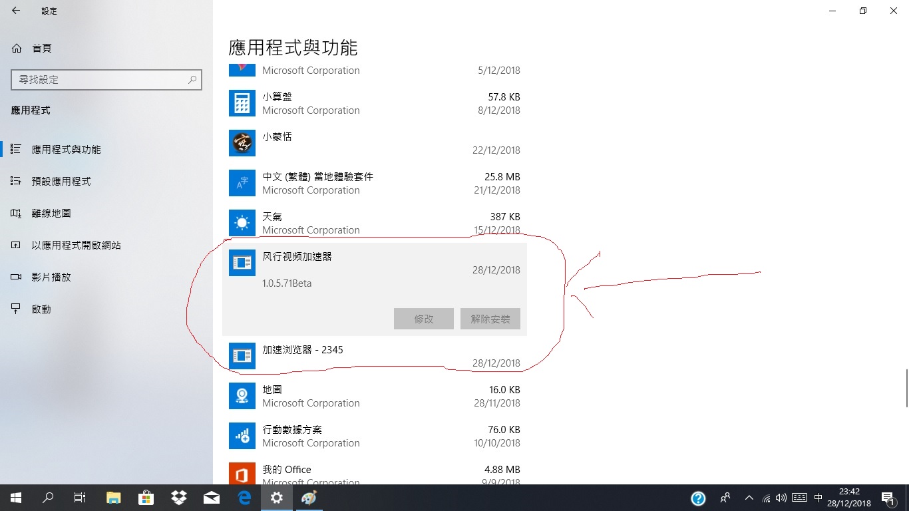Open File Explorer from the taskbar
The image size is (909, 511).
pos(114,498)
